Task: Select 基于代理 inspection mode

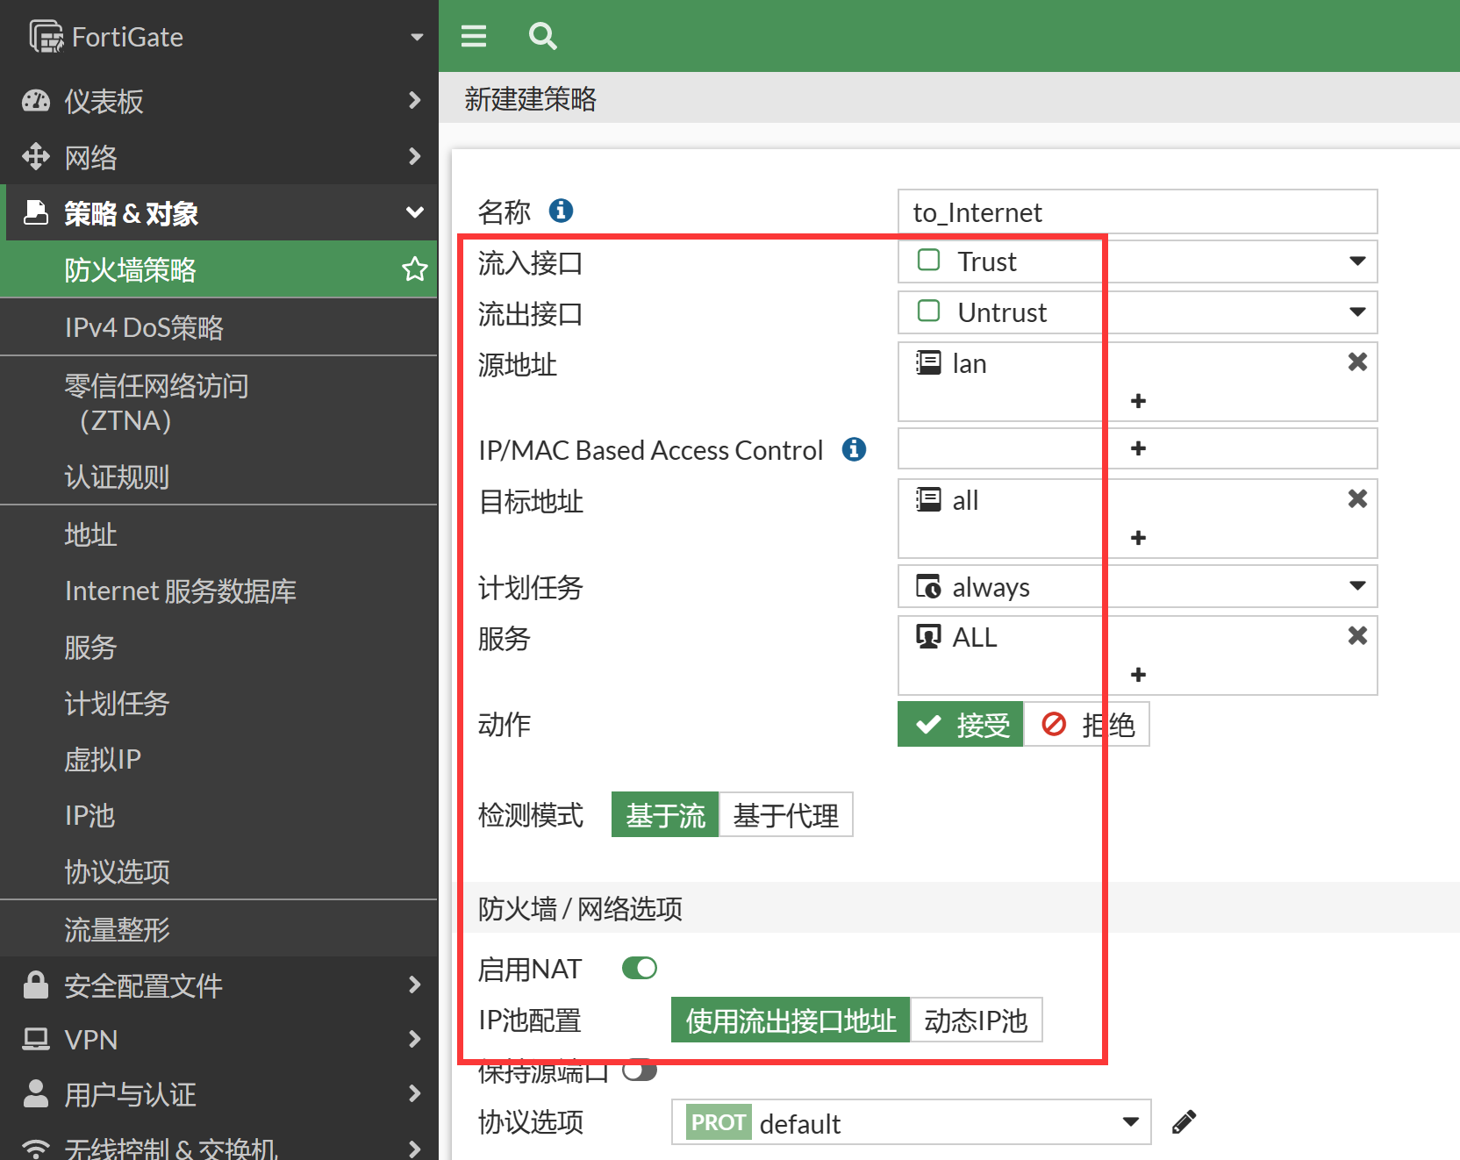Action: pos(785,815)
